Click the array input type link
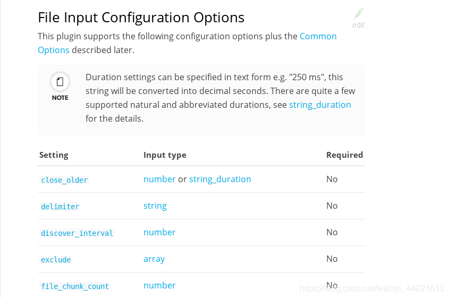 point(154,259)
